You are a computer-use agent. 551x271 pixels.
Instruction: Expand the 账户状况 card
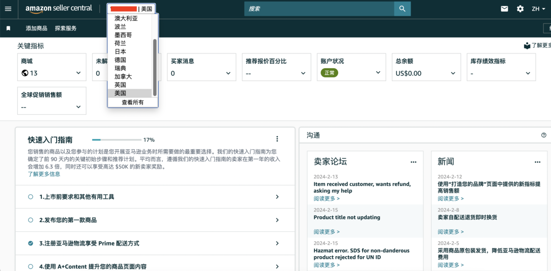click(378, 73)
